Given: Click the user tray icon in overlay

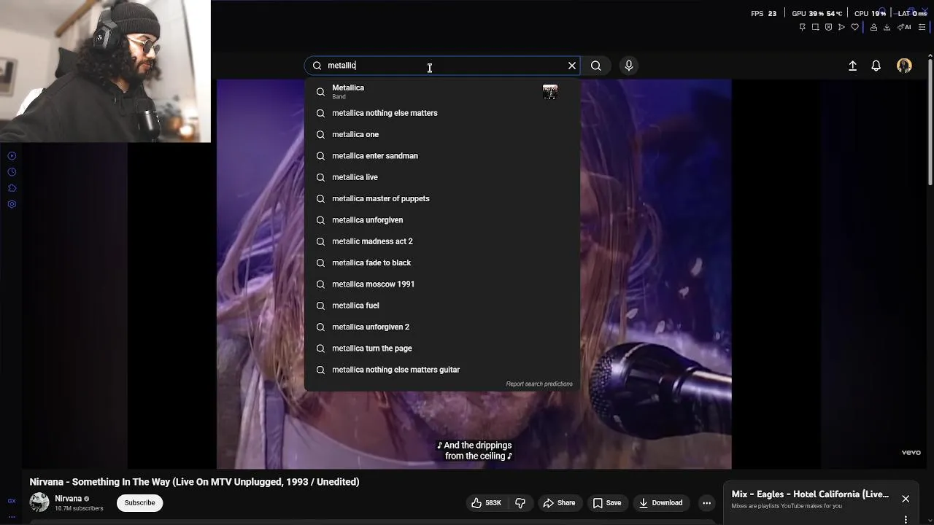Looking at the screenshot, I should tap(873, 27).
